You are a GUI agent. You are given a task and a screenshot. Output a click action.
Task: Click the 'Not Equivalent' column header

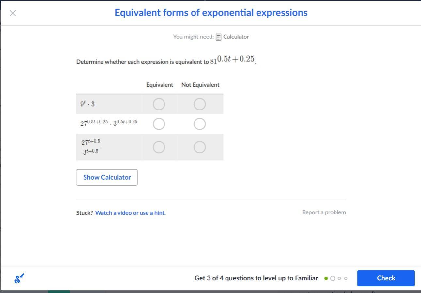pos(200,85)
